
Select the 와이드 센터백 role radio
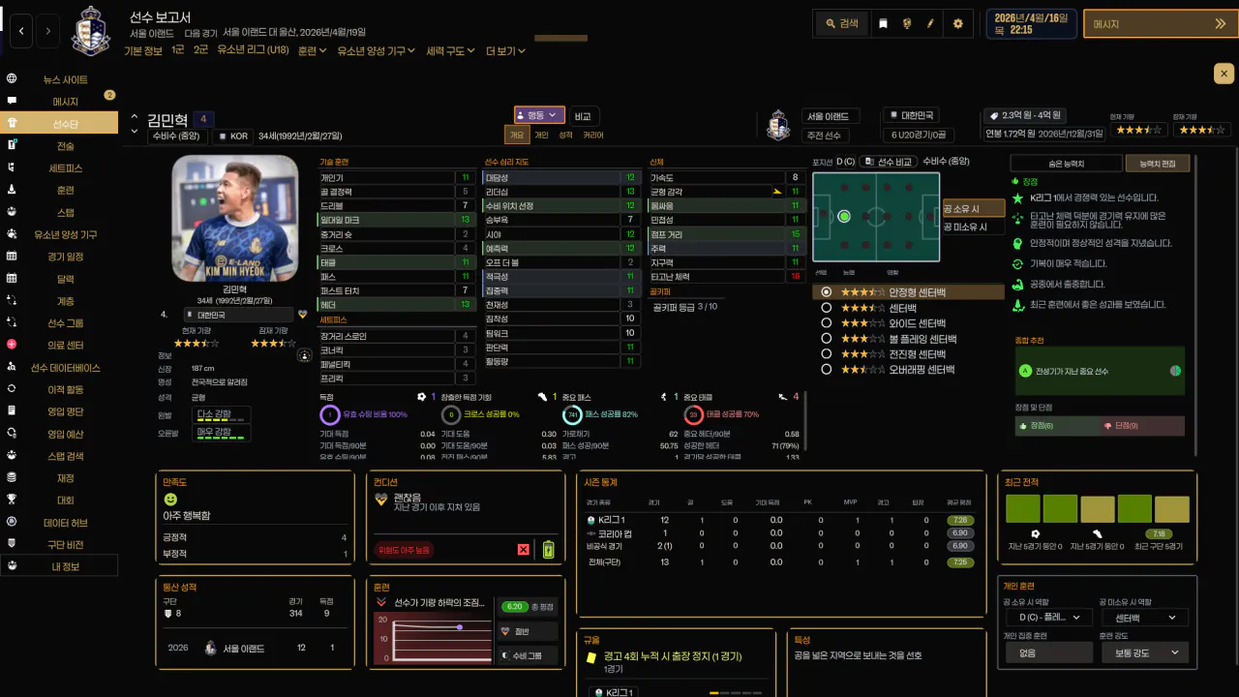click(x=826, y=323)
